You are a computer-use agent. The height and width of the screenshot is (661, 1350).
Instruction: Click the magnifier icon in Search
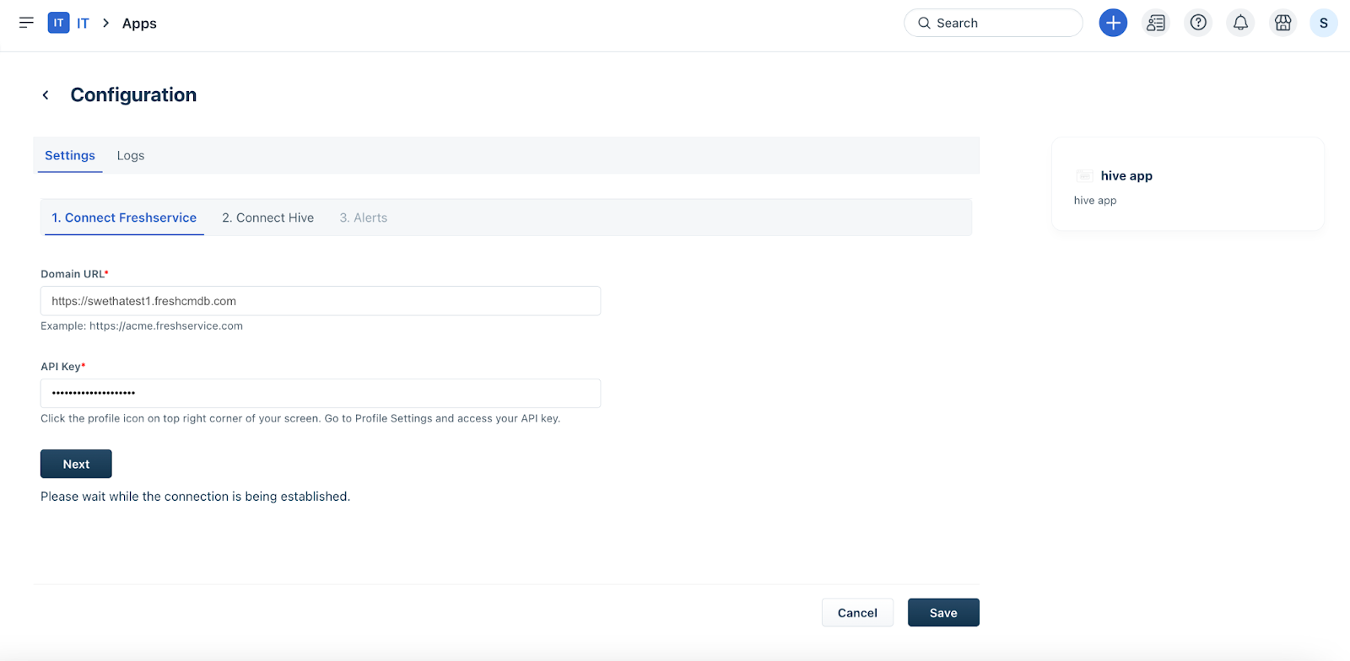(924, 23)
